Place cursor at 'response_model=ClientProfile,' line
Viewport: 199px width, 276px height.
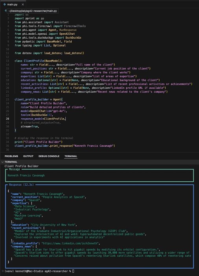point(43,119)
